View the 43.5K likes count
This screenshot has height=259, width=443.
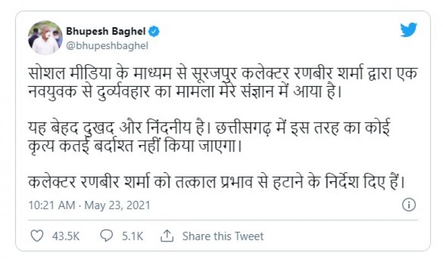click(x=66, y=236)
